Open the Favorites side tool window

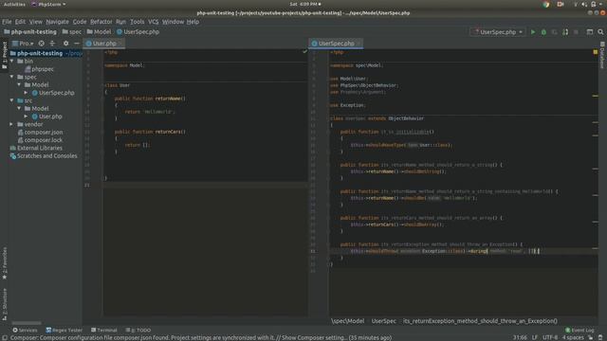point(4,263)
